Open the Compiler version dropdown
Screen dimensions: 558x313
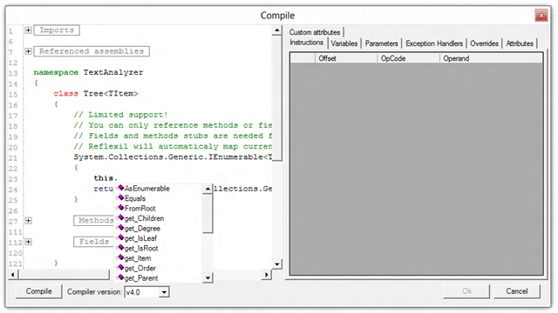click(164, 292)
